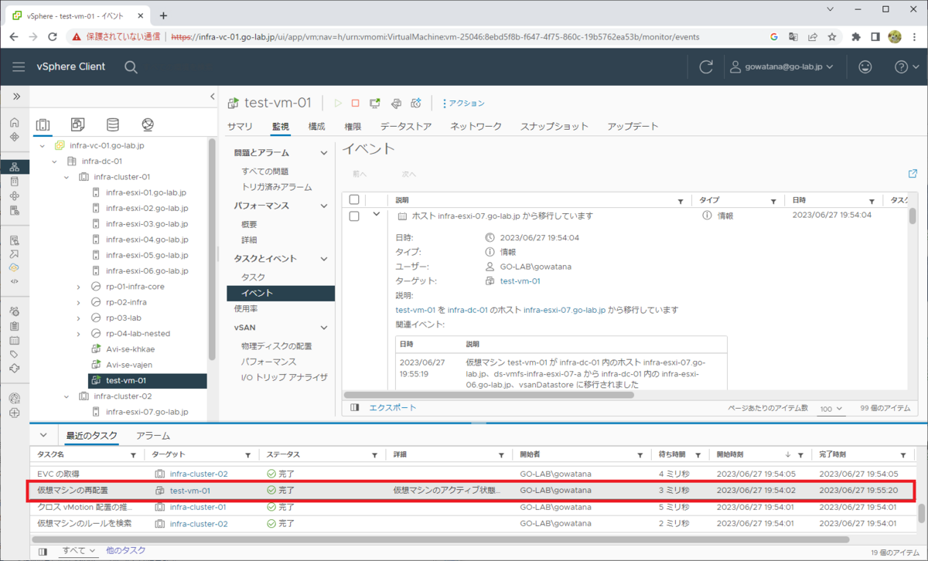The image size is (928, 561).
Task: Select the Networking view icon
Action: coord(148,124)
